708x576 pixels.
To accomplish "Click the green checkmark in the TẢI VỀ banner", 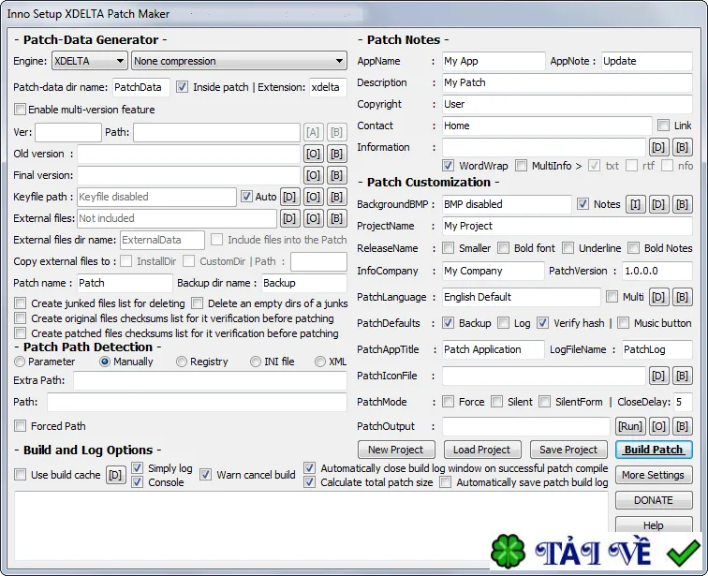I will coord(684,552).
